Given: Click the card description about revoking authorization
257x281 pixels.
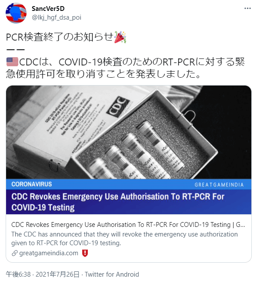Looking at the screenshot, I should (124, 239).
